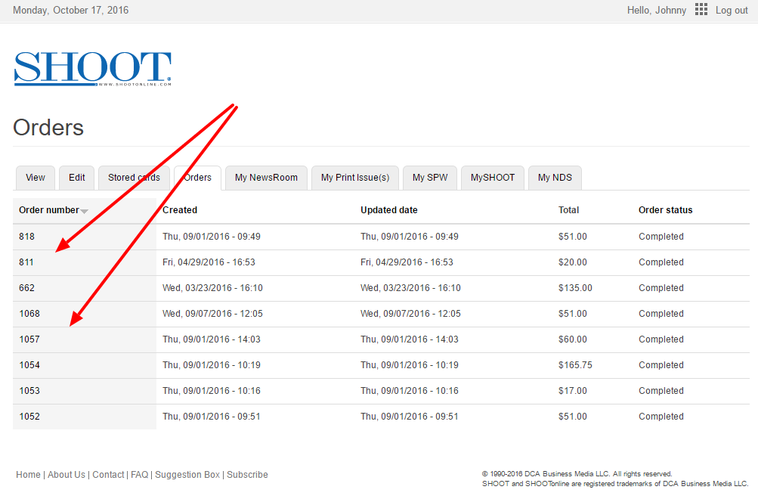Click Completed status for order 818
Screen dimensions: 758x499
click(x=661, y=237)
